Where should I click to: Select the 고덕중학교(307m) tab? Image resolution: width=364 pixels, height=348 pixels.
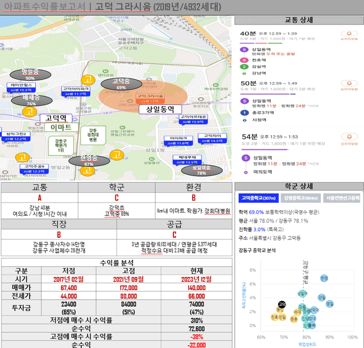258,198
